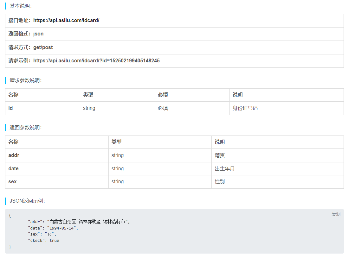The image size is (348, 258).
Task: Click the 请求参数说明 section heading
Action: coord(26,80)
